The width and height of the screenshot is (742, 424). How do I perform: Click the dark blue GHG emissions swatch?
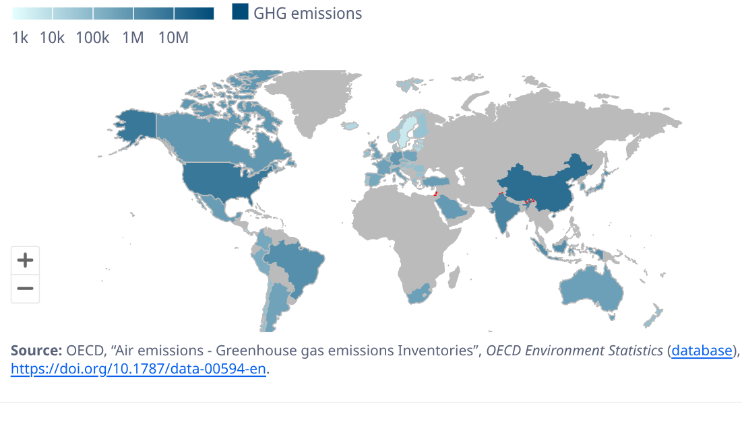pos(240,12)
